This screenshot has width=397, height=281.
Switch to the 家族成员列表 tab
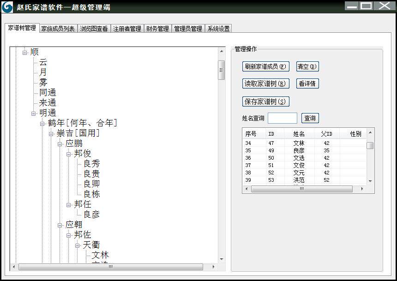(58, 29)
